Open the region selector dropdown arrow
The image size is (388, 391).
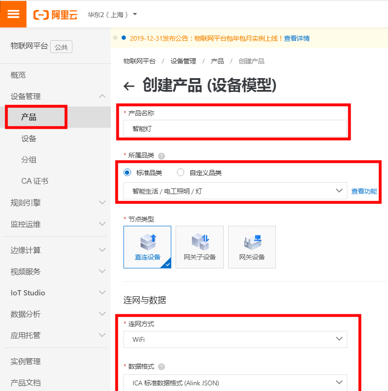pyautogui.click(x=135, y=14)
